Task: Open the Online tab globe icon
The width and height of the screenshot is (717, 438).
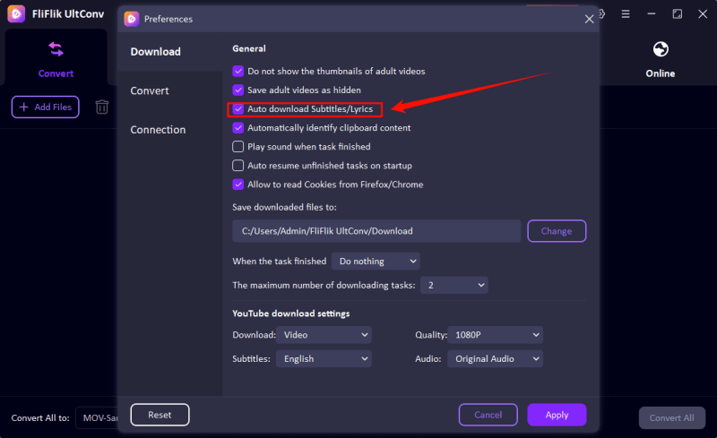Action: [x=661, y=49]
